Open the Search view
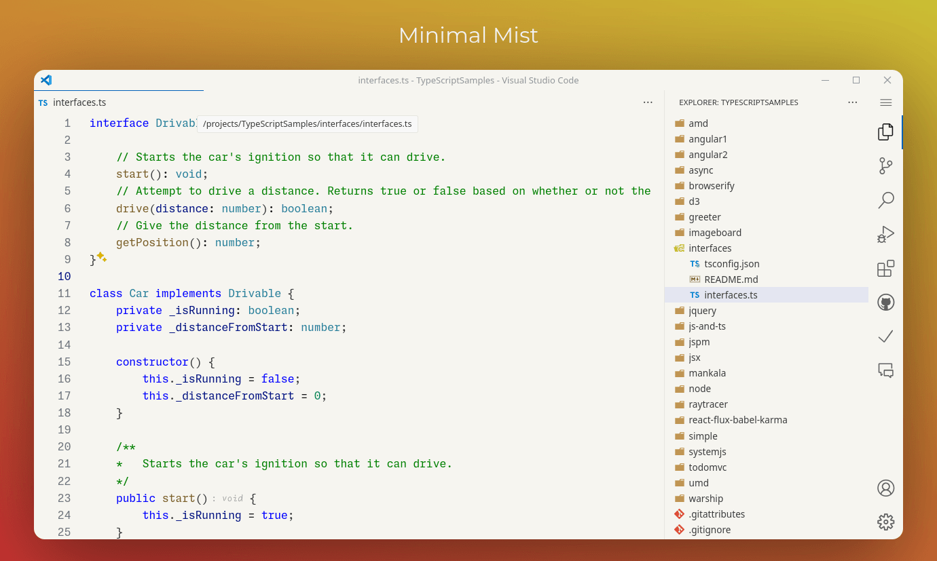Image resolution: width=937 pixels, height=561 pixels. (x=885, y=200)
